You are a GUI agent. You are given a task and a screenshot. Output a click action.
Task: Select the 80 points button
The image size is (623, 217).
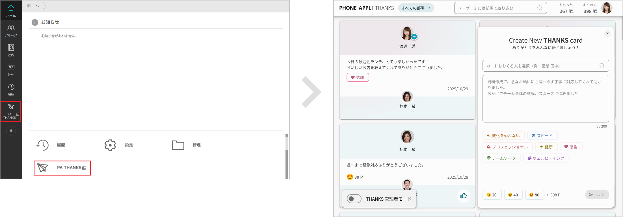[x=534, y=195]
